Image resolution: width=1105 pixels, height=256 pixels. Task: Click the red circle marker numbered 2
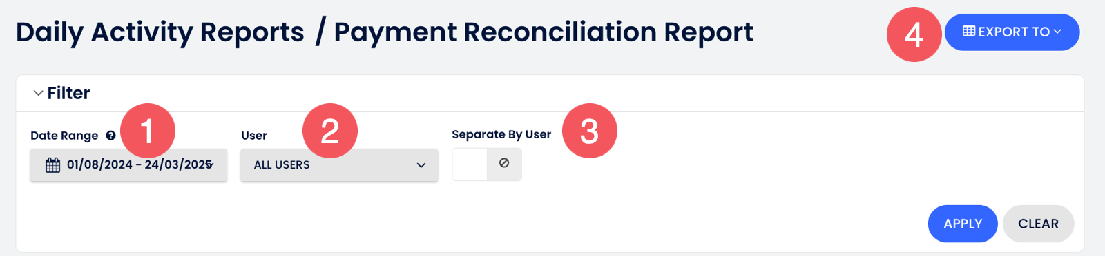click(x=330, y=131)
